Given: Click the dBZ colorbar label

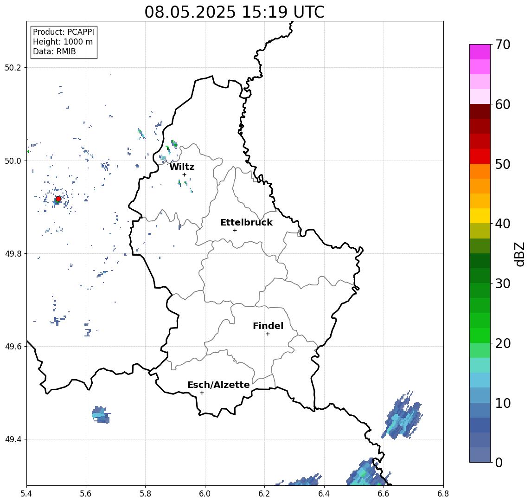Looking at the screenshot, I should (519, 254).
